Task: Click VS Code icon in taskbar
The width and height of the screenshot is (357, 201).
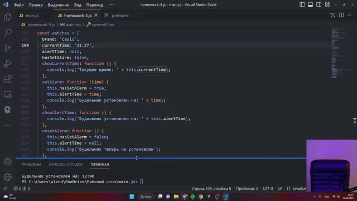Action: (x=225, y=197)
